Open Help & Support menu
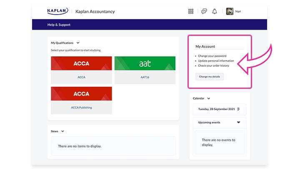This screenshot has width=300, height=169. click(59, 25)
